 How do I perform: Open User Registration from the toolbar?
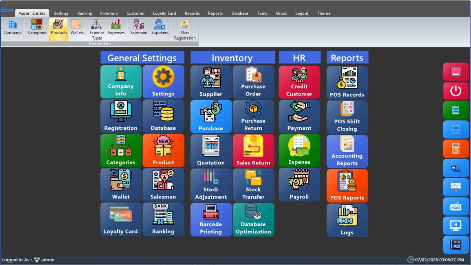coord(185,28)
